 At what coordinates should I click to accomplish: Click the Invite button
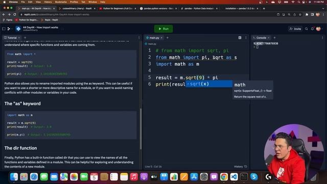click(x=295, y=29)
